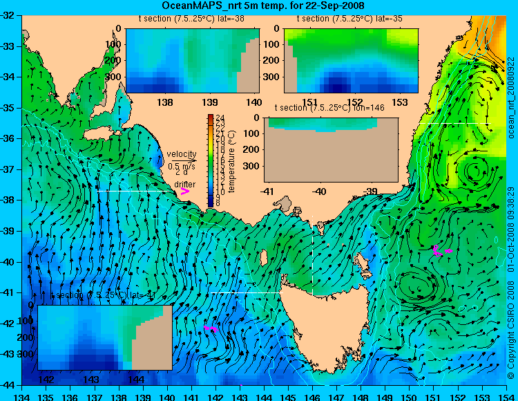This screenshot has width=518, height=401.
Task: Click the 't section (7.5..25°C) lat=-35' heading
Action: pyautogui.click(x=349, y=19)
